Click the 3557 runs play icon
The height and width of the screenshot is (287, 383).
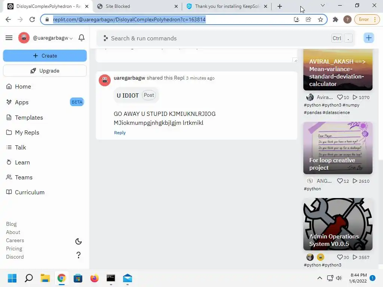tap(355, 257)
